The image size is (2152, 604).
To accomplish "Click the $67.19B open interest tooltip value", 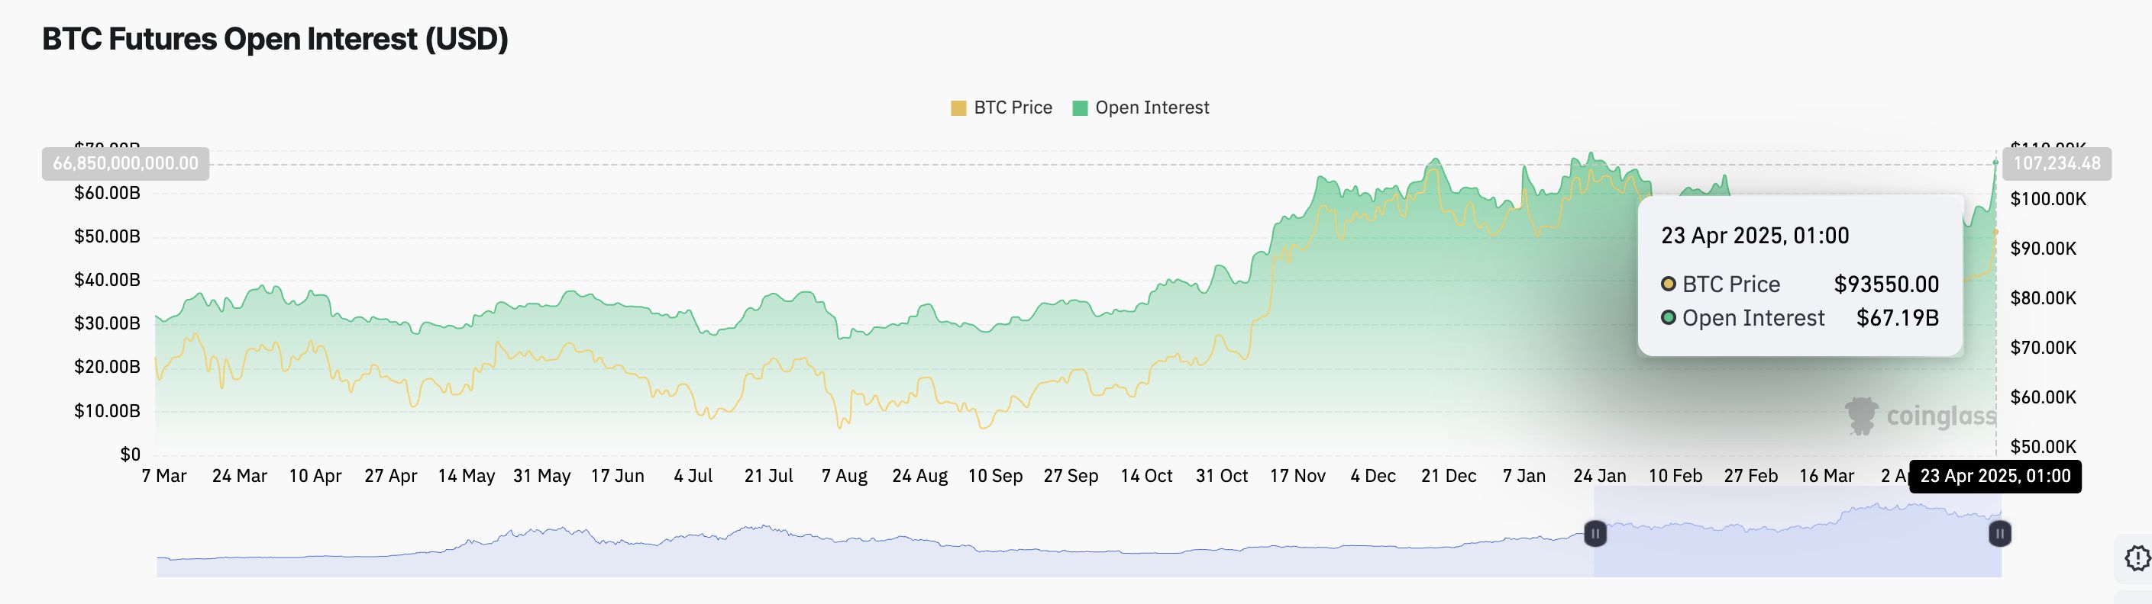I will click(1897, 318).
